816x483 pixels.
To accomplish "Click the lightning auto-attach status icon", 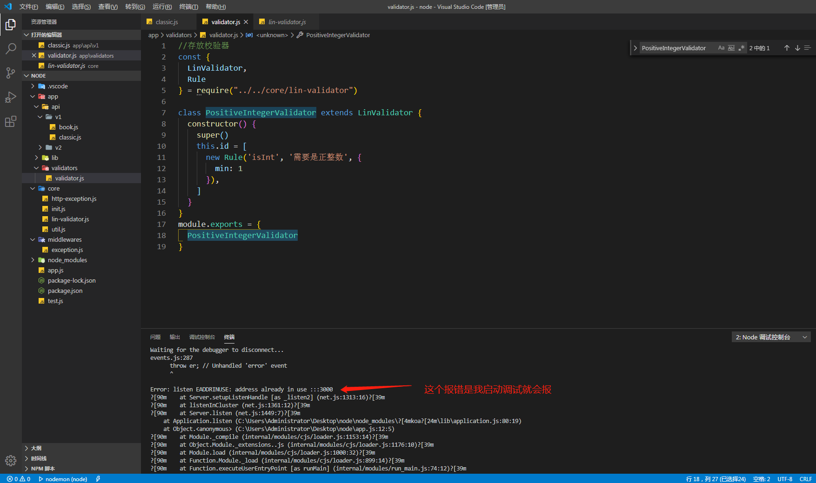I will [98, 479].
